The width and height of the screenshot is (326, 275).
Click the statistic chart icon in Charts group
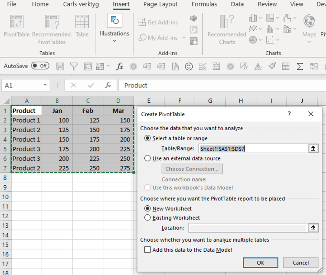pyautogui.click(x=270, y=29)
